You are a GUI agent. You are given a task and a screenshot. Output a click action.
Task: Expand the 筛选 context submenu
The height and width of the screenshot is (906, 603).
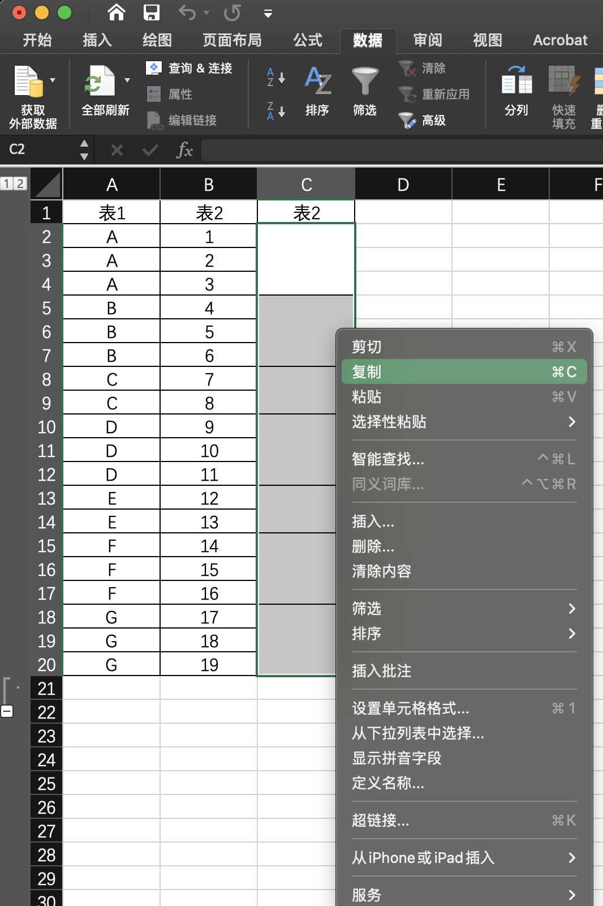464,608
